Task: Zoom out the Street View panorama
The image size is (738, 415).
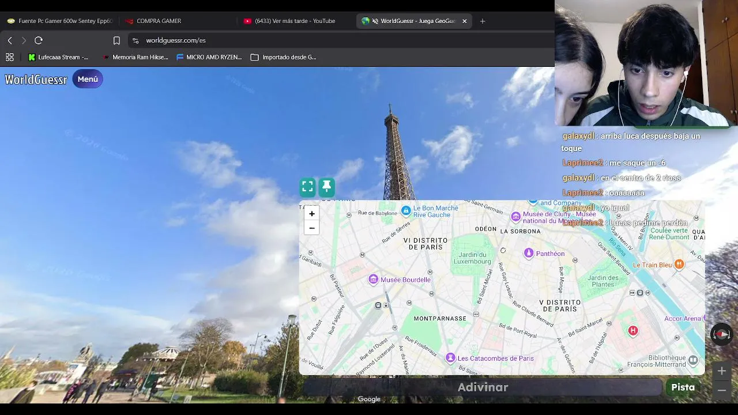Action: 722,390
